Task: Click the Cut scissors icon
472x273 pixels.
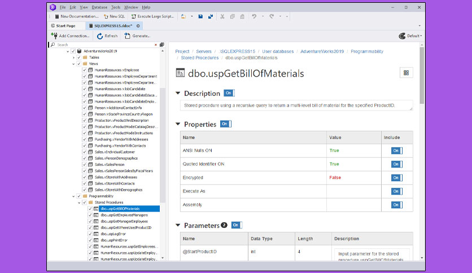Action: [222, 16]
